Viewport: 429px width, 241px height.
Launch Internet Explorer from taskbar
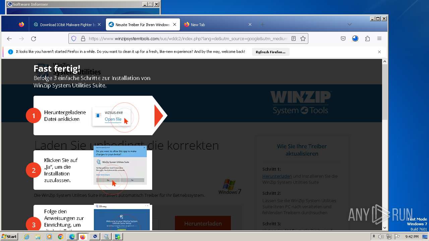[27, 237]
